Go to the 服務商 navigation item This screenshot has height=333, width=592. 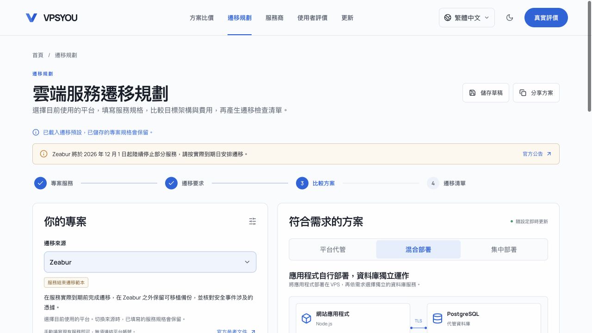coord(274,18)
